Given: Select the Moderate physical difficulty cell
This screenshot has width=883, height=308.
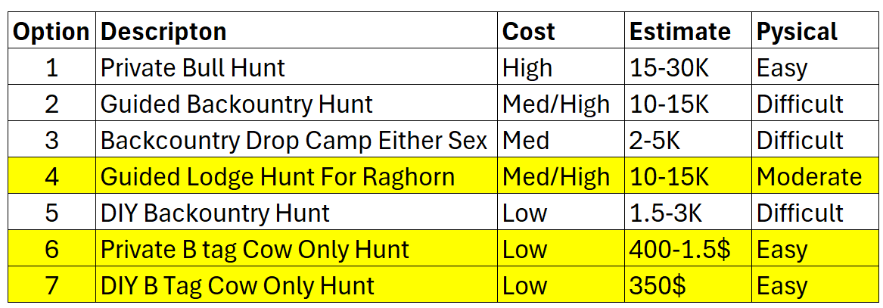Looking at the screenshot, I should pos(809,176).
